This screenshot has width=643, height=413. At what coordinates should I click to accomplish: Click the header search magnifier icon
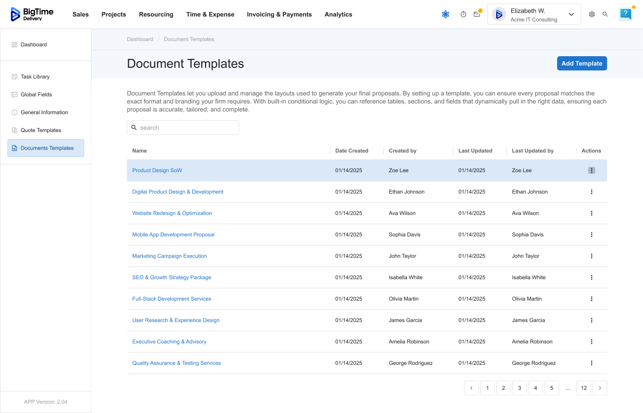click(605, 14)
